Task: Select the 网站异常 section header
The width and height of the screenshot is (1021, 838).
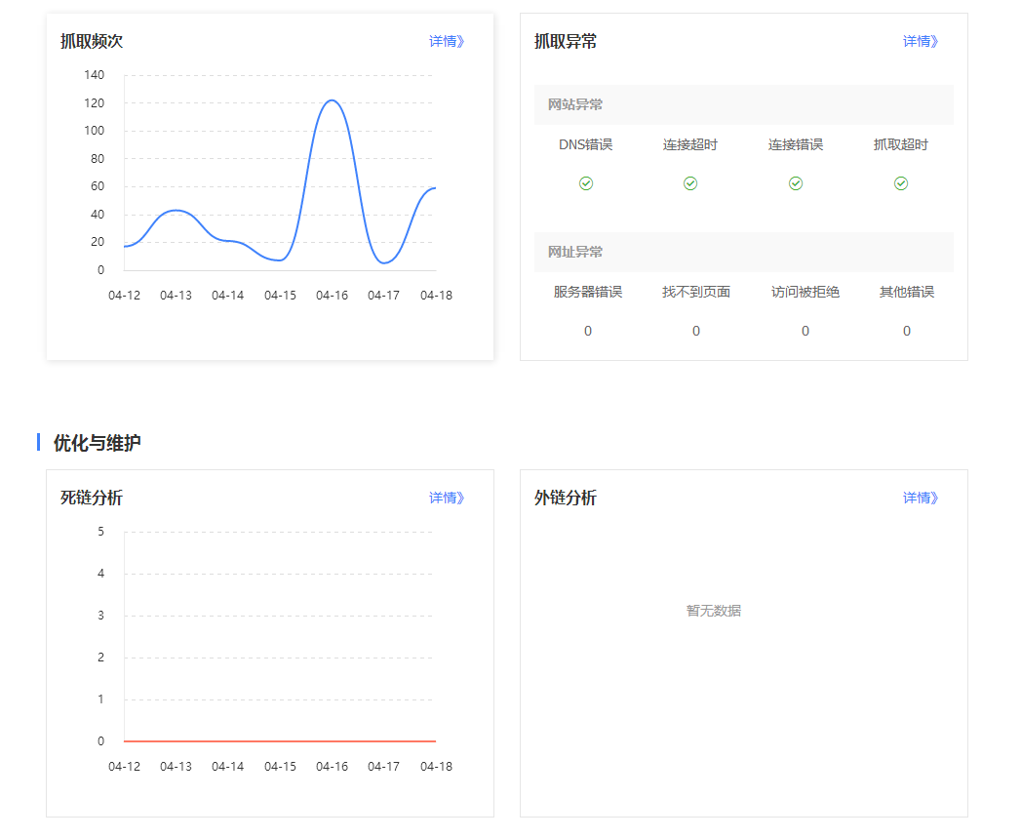Action: (575, 104)
